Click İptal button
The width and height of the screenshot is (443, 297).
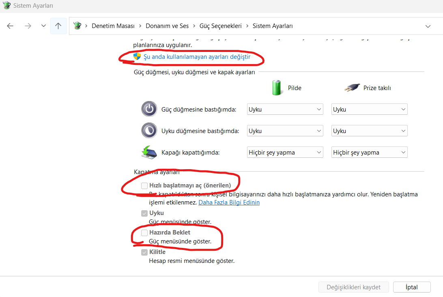[412, 287]
